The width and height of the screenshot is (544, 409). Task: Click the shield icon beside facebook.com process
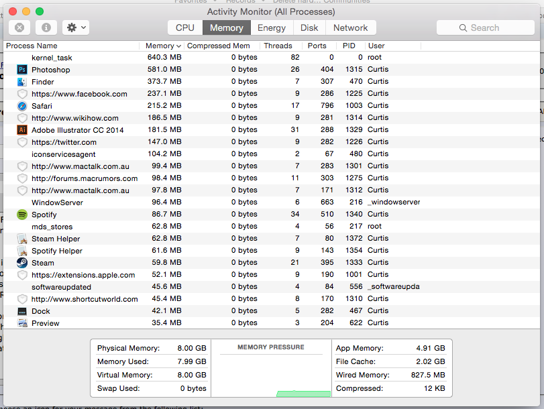tap(22, 94)
